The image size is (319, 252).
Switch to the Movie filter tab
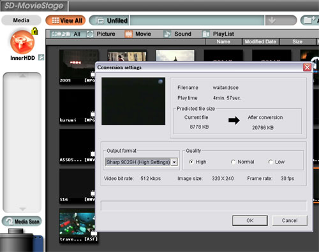click(x=138, y=34)
